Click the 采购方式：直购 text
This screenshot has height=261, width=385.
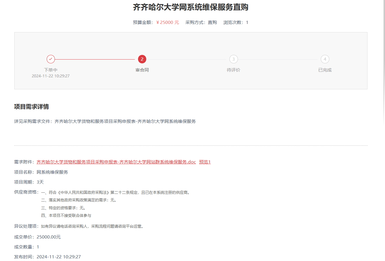tap(201, 22)
